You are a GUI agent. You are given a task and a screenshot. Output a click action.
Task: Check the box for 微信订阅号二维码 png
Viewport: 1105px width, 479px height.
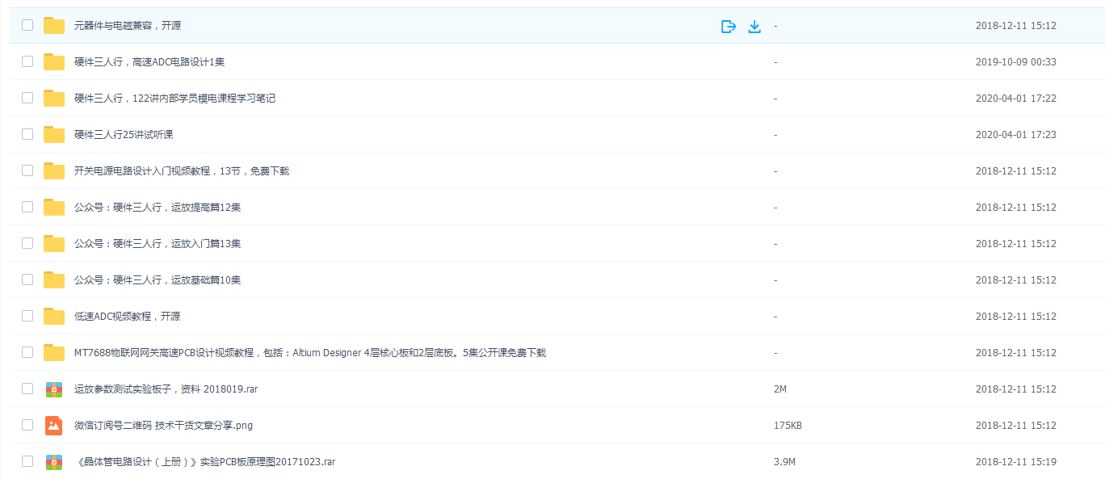click(x=27, y=425)
